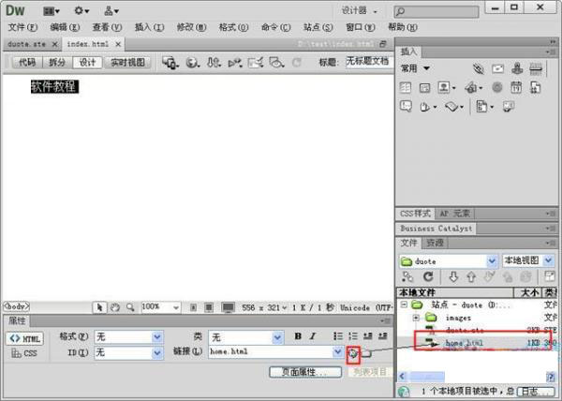Open the site Log button

[x=536, y=392]
